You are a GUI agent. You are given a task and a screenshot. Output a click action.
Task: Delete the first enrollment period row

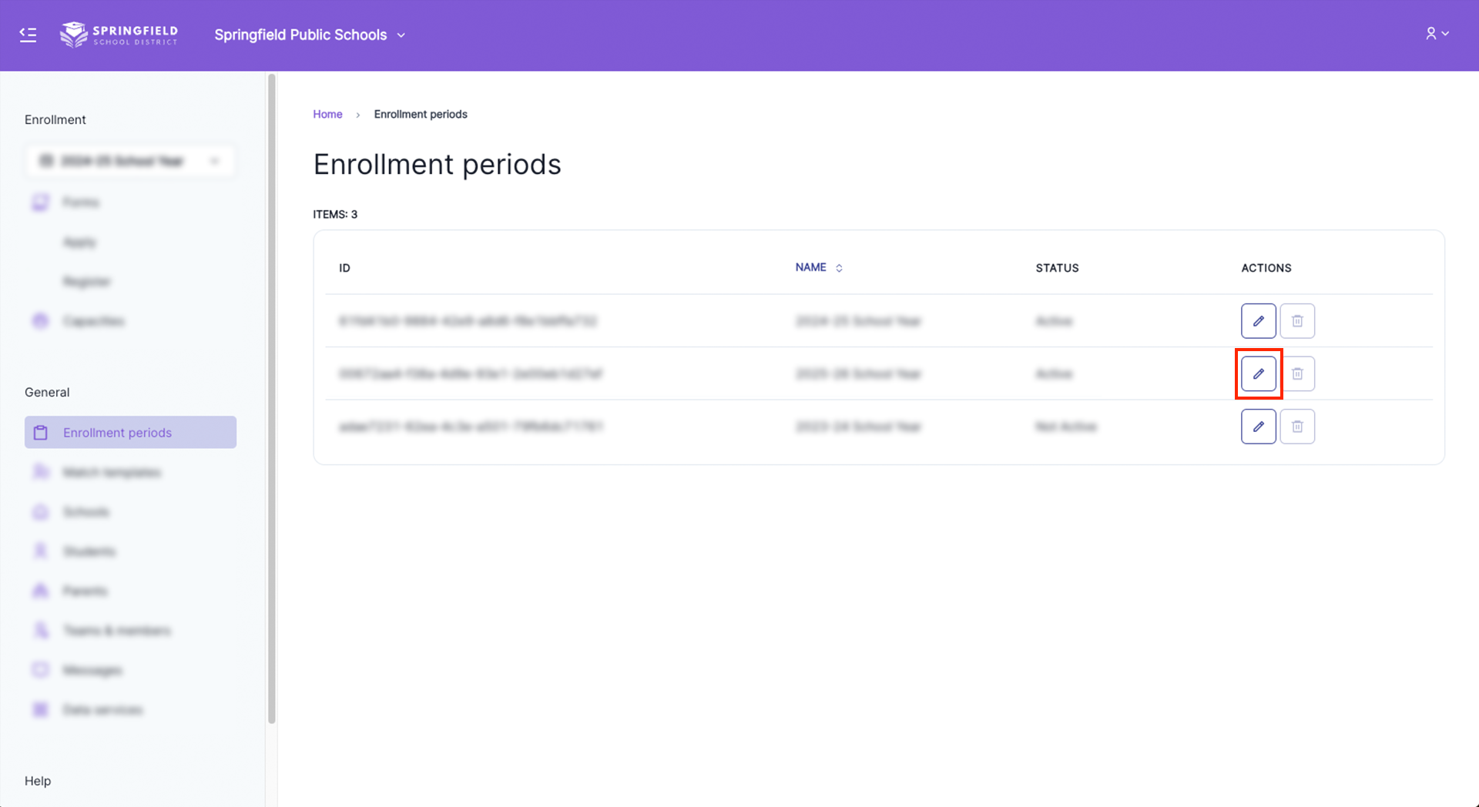[x=1297, y=321]
